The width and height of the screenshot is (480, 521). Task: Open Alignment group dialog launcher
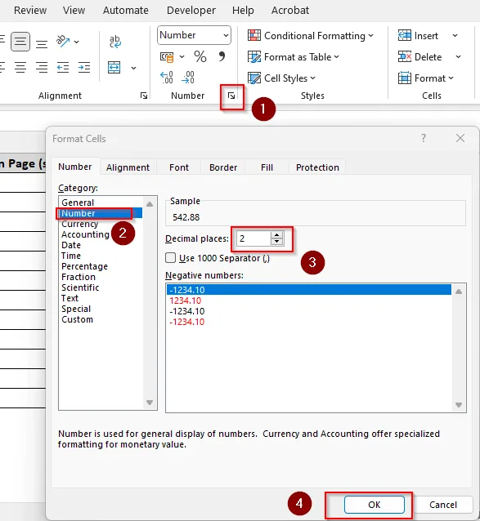tap(144, 96)
